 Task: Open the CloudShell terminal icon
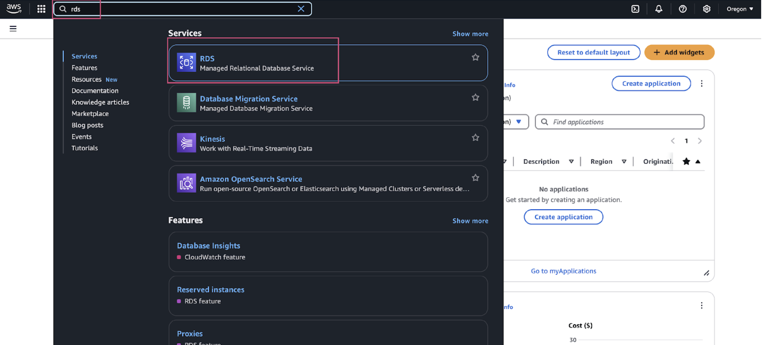click(x=635, y=9)
